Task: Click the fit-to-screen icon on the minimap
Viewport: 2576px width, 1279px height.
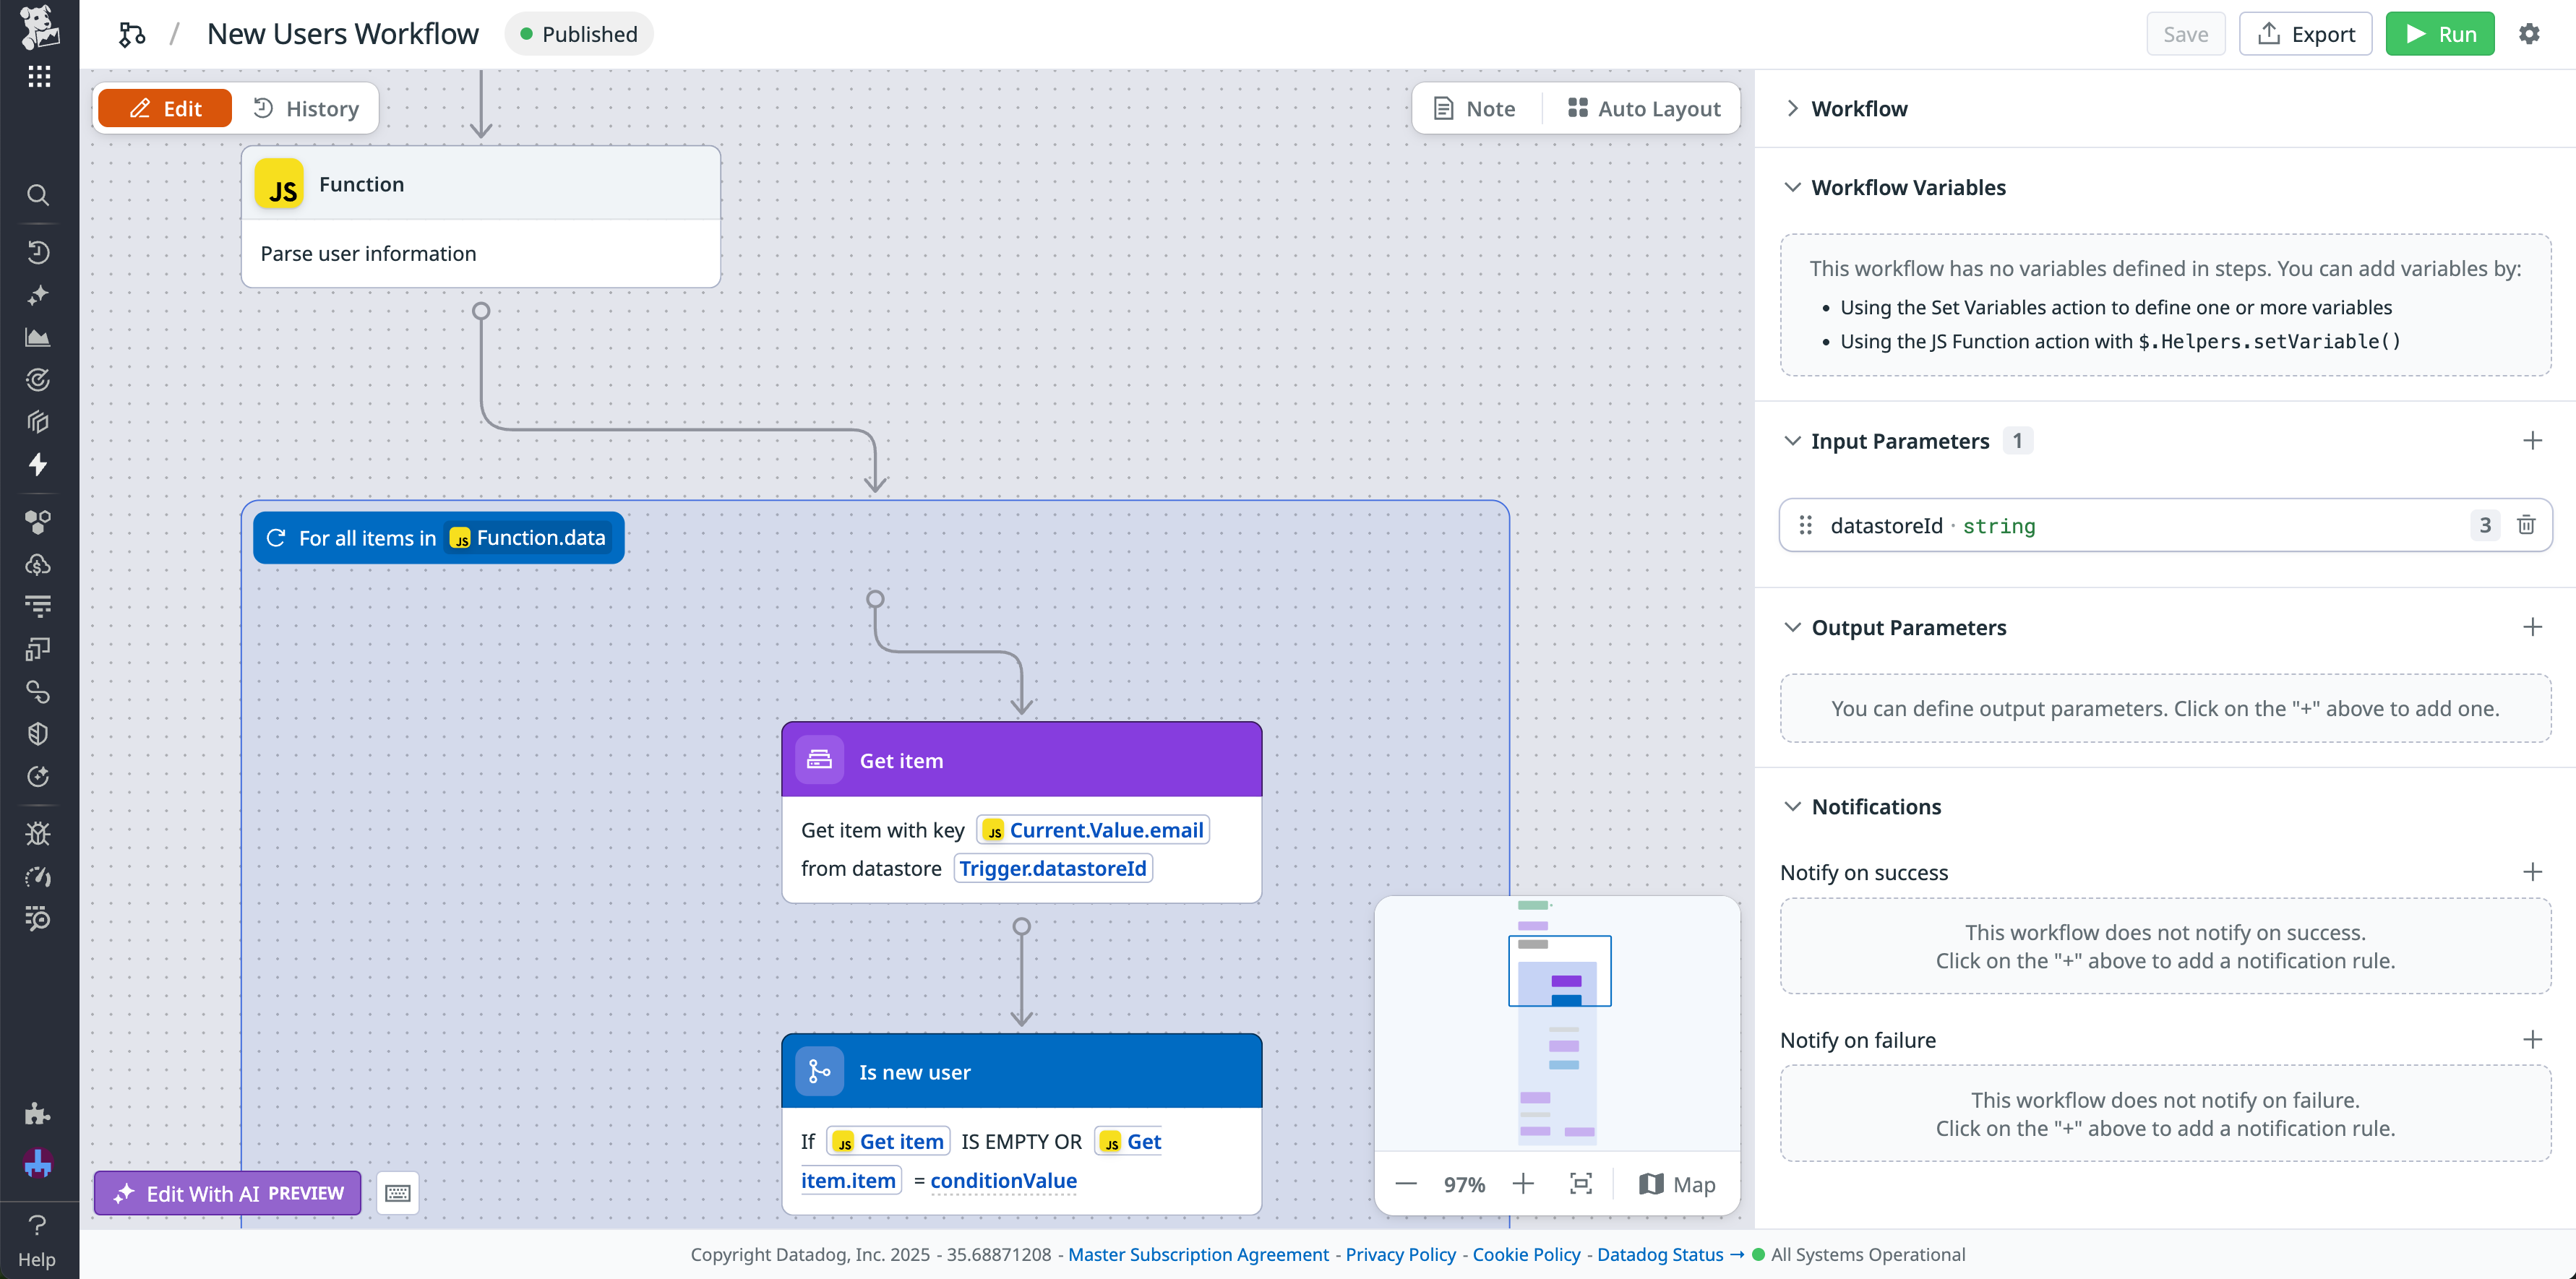Action: pos(1581,1184)
